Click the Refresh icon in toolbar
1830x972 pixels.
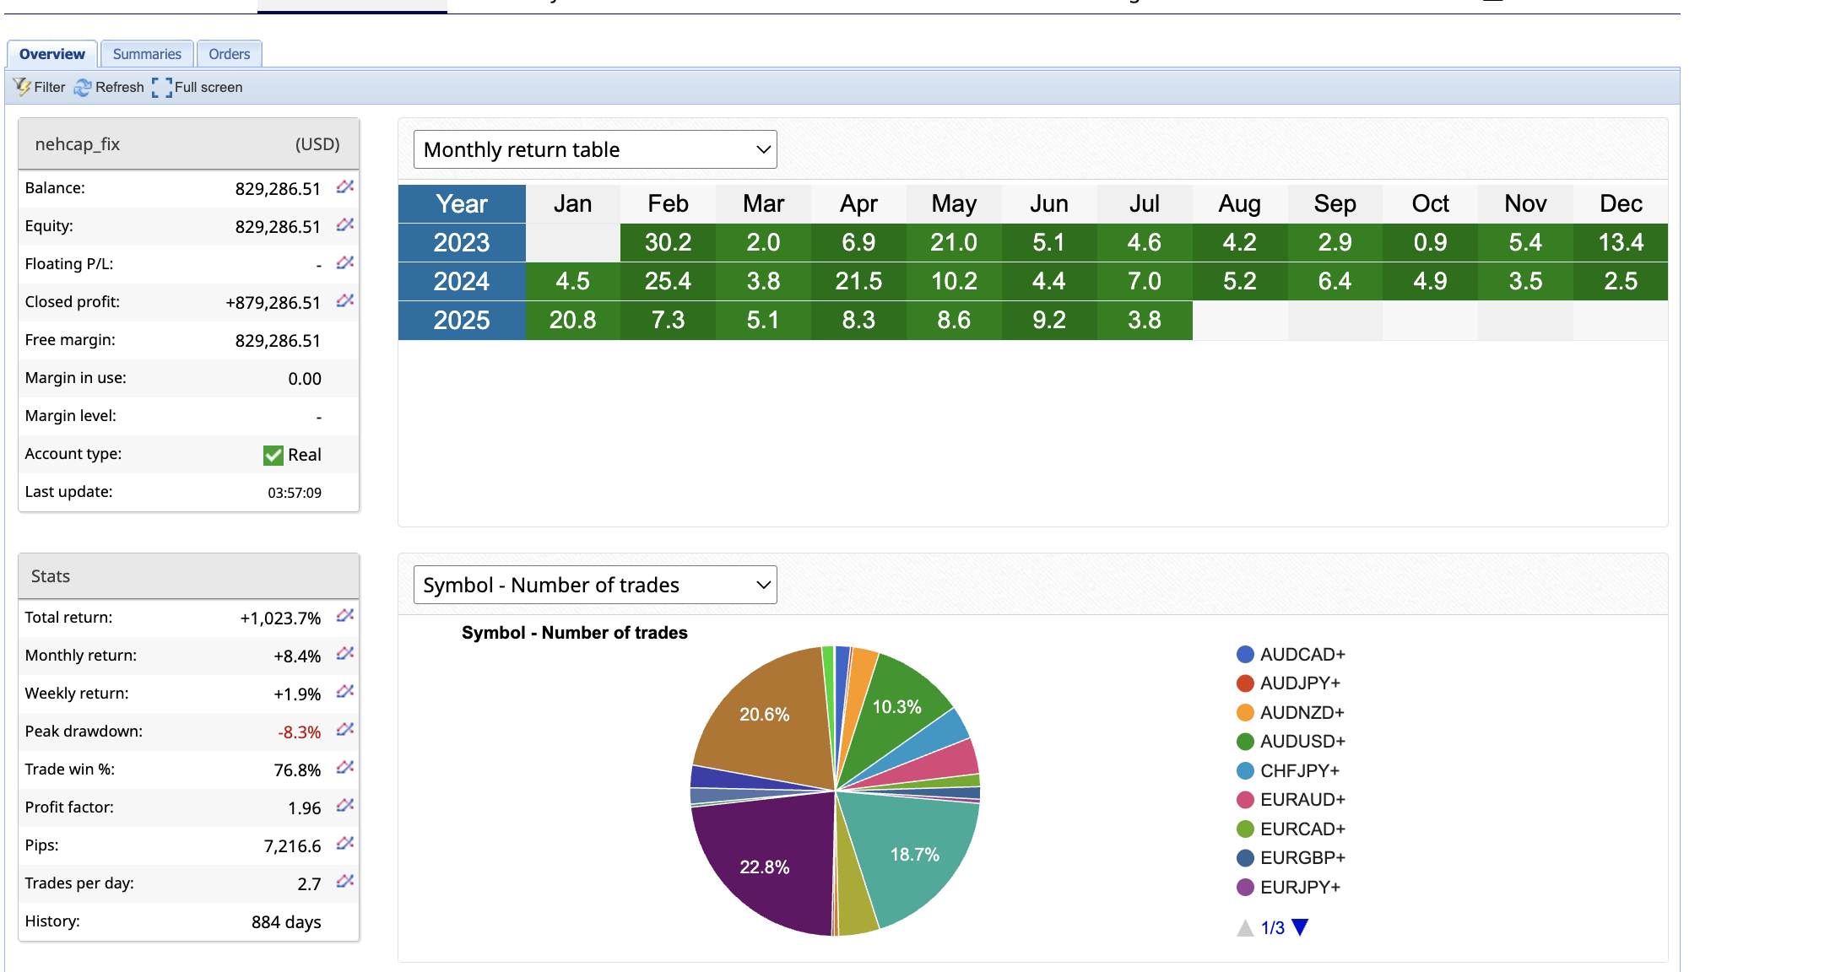tap(83, 87)
